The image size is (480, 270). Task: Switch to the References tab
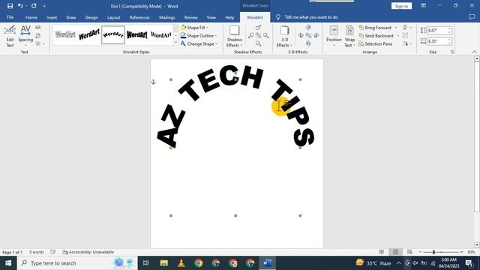(x=139, y=17)
